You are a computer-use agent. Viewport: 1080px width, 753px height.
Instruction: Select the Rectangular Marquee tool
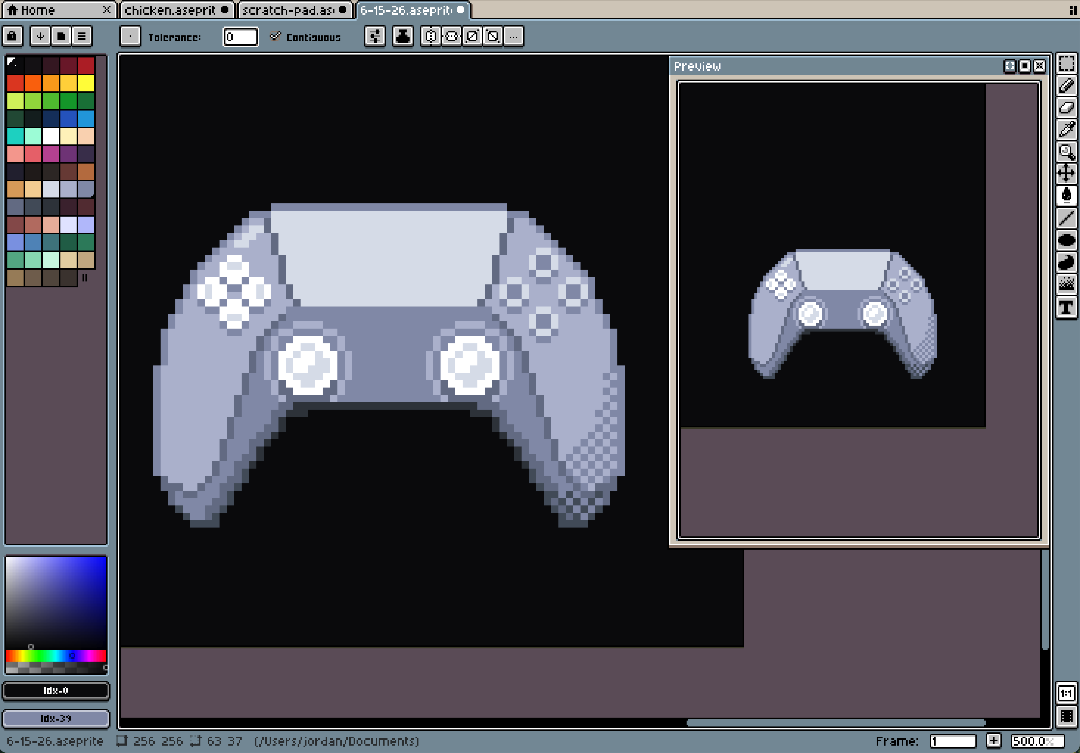[1066, 63]
